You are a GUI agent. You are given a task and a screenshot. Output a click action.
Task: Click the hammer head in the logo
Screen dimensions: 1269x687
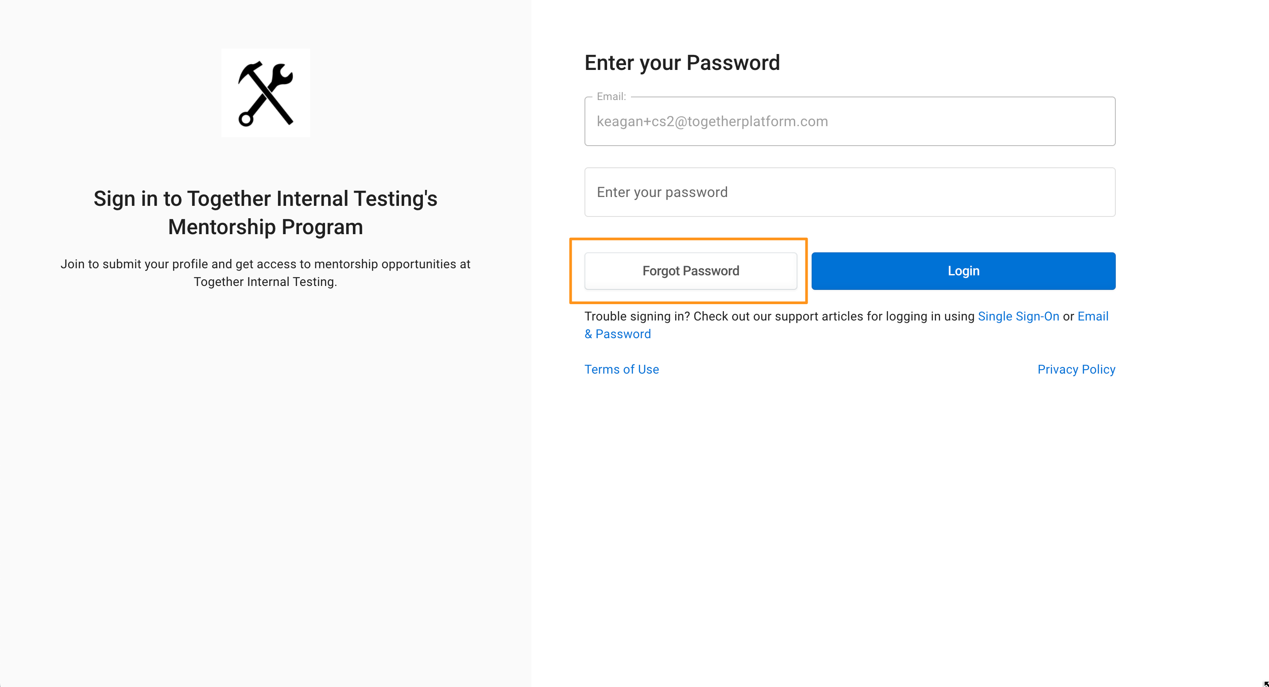click(250, 73)
